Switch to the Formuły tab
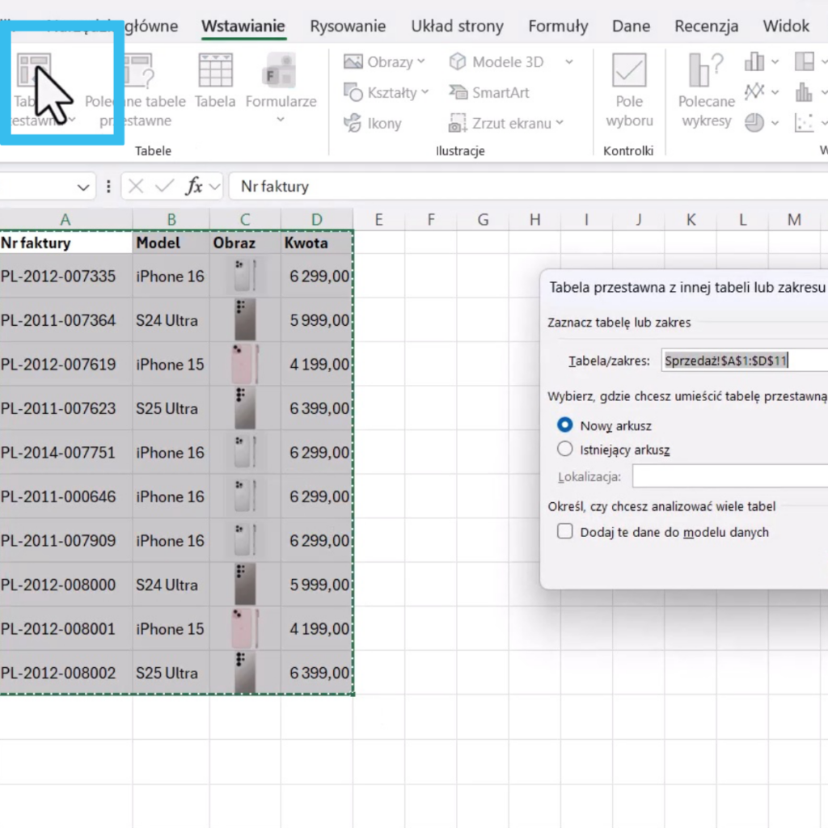The image size is (828, 828). click(558, 26)
